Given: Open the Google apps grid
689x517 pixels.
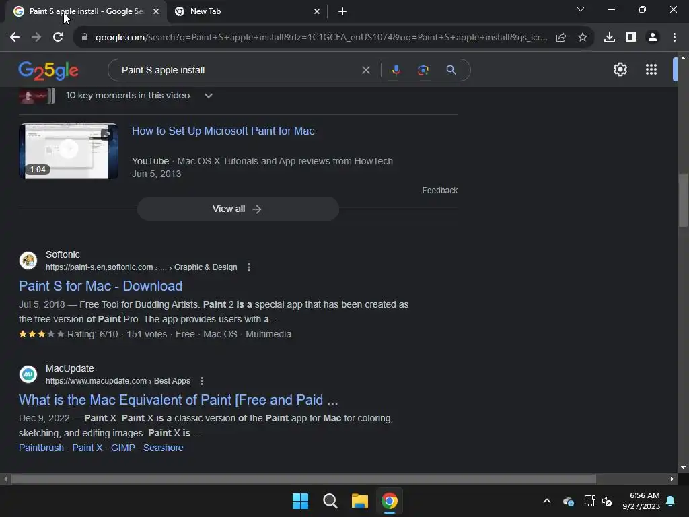Looking at the screenshot, I should (651, 69).
